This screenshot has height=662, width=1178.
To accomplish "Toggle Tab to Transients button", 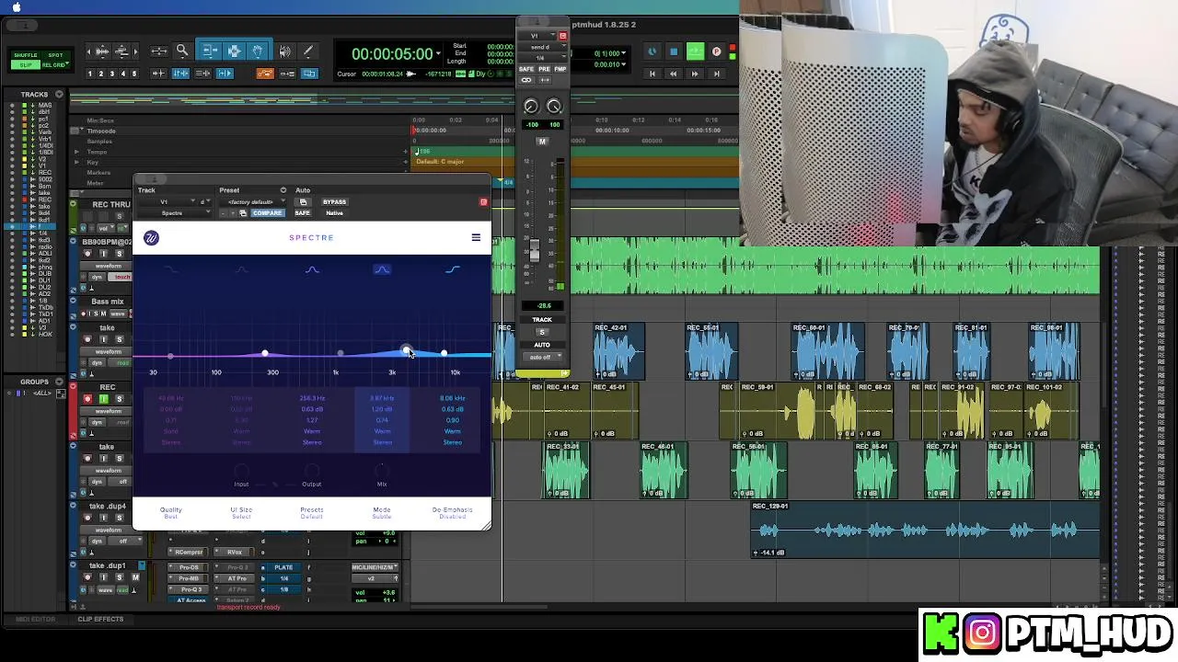I will click(158, 74).
